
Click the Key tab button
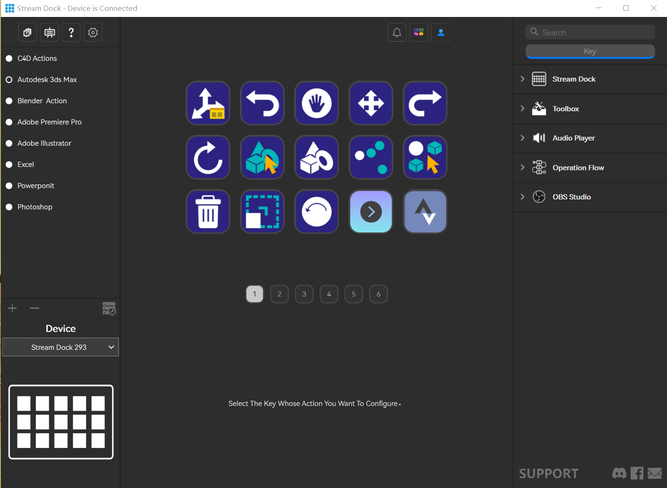click(x=590, y=51)
